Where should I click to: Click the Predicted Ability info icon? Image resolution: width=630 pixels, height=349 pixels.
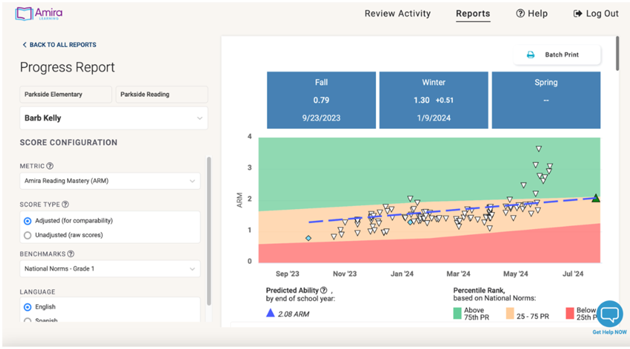(x=324, y=290)
